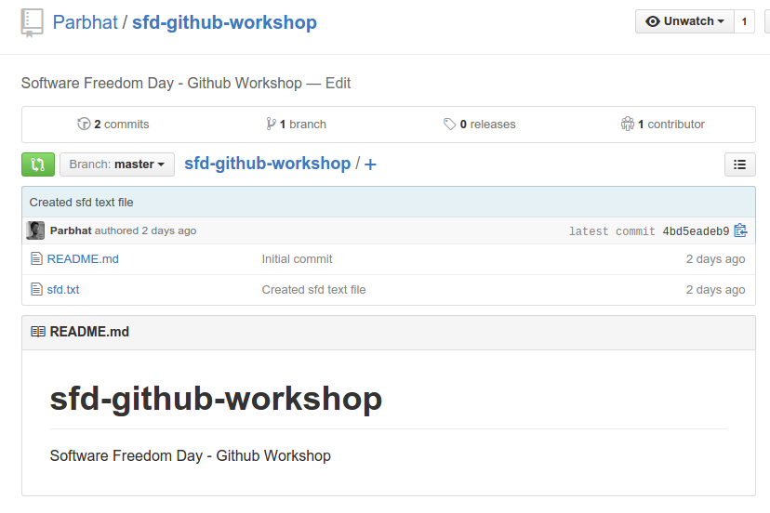Click the contributors people icon
Image resolution: width=770 pixels, height=513 pixels.
coord(627,124)
